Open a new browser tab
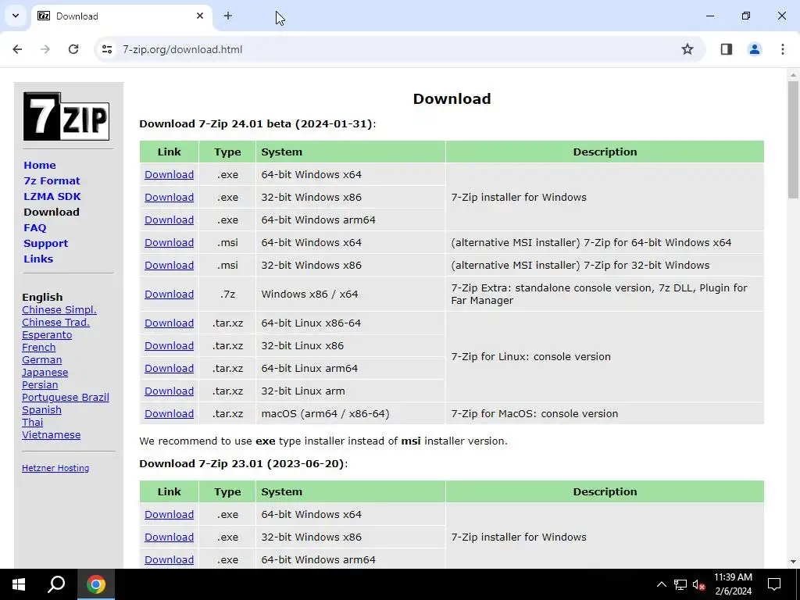This screenshot has width=800, height=600. [x=228, y=16]
